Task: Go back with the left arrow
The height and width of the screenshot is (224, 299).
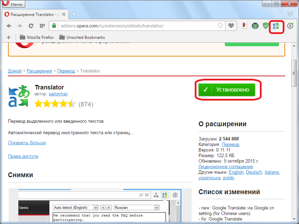Action: pos(9,26)
